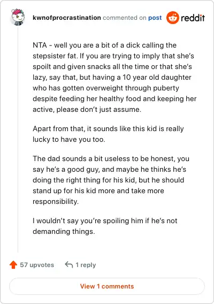
Task: Open the "1 reply" link
Action: click(86, 265)
